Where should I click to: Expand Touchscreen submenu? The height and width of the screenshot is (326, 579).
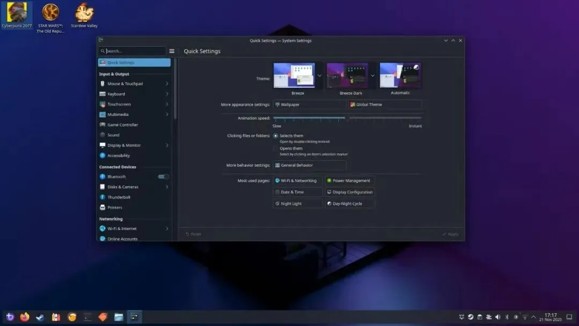tap(167, 104)
